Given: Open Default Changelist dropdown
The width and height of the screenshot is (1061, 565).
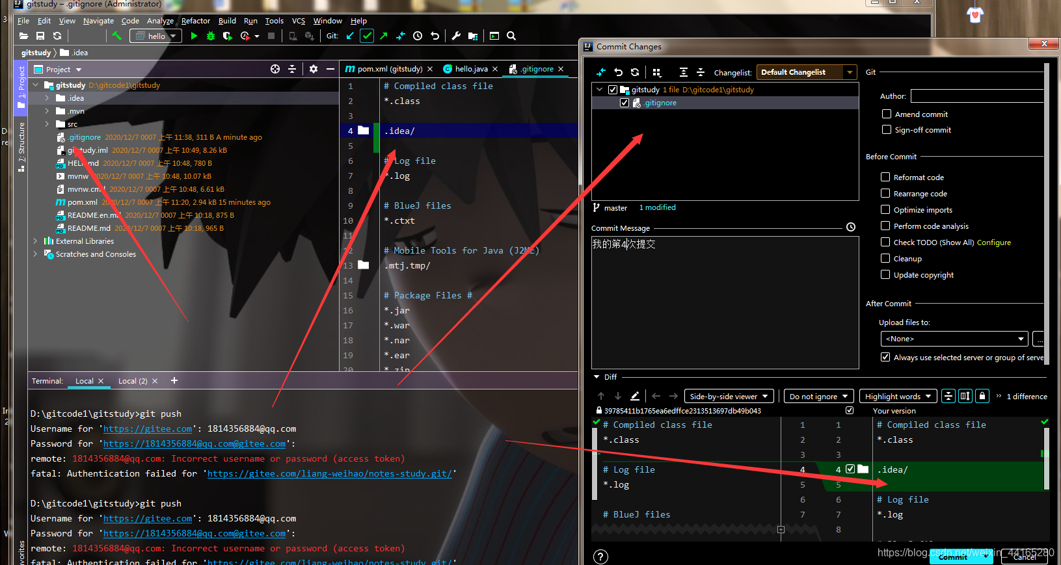Looking at the screenshot, I should (807, 72).
